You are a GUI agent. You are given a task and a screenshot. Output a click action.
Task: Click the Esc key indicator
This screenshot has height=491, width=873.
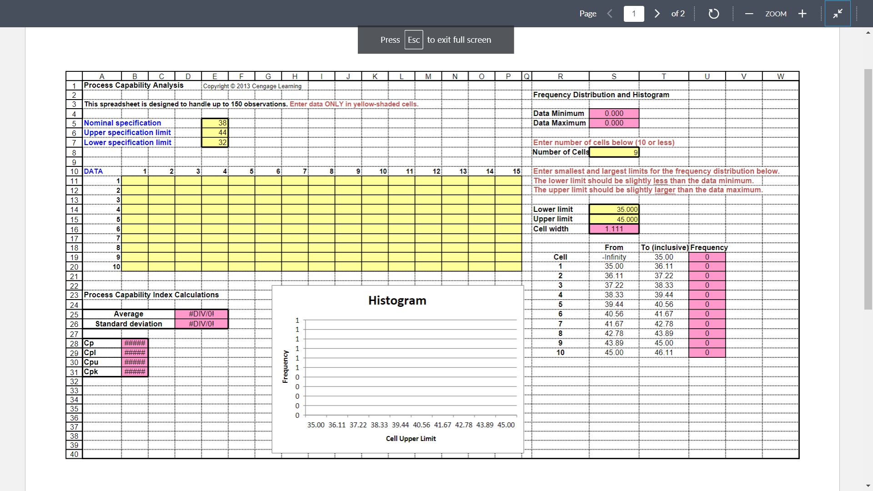tap(413, 40)
